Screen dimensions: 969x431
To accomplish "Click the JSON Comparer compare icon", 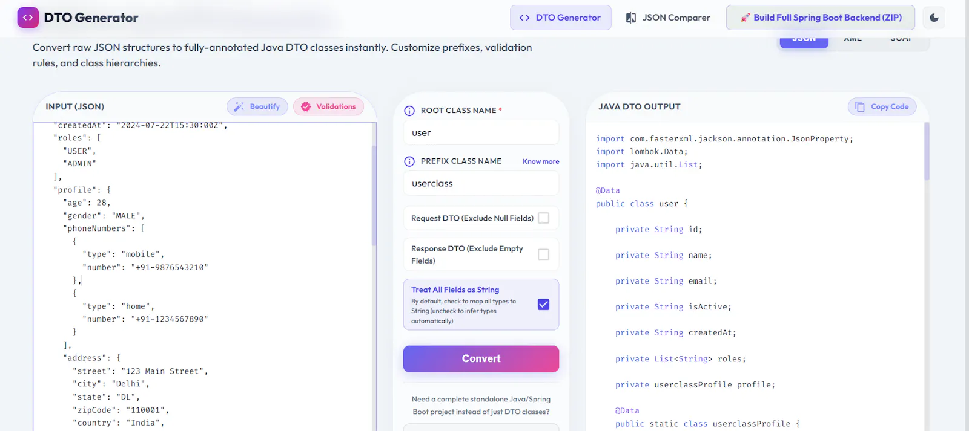I will [x=631, y=18].
